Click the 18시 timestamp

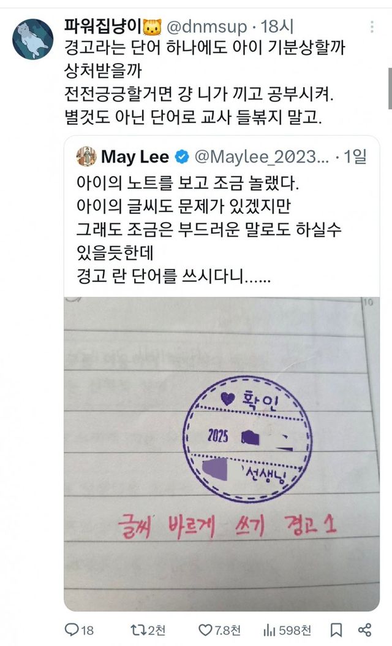277,27
